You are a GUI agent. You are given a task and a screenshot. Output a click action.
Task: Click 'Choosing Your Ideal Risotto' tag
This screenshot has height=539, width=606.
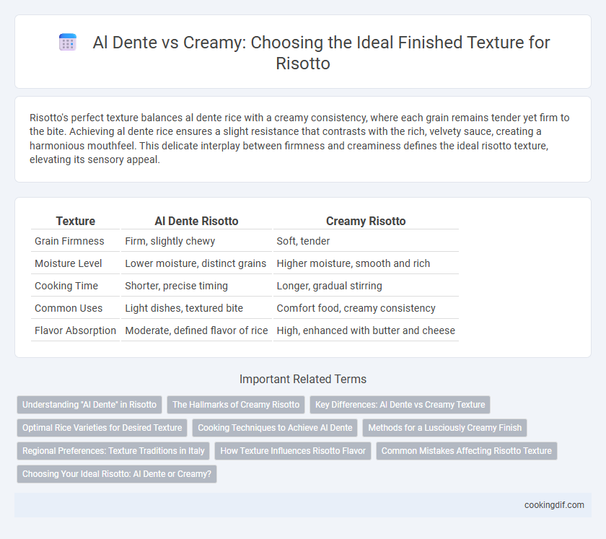(x=117, y=474)
